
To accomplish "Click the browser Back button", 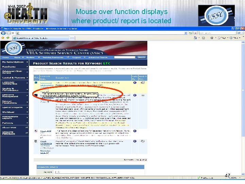I will (x=3, y=33).
